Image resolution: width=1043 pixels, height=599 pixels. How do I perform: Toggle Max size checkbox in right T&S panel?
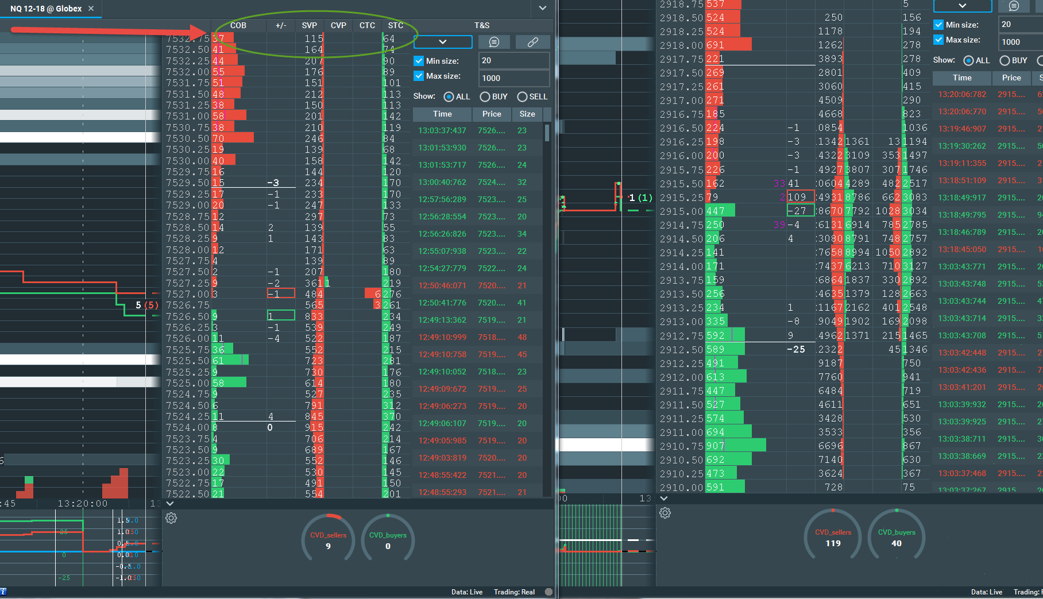[938, 40]
